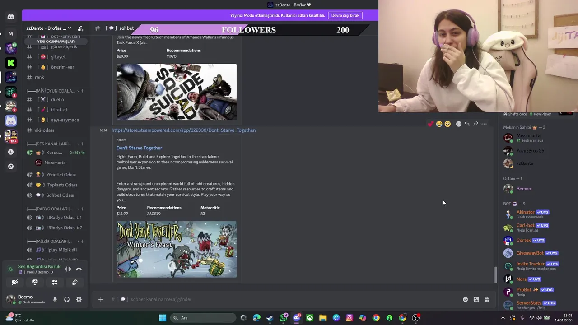Open Discord direct messages home icon
Image resolution: width=578 pixels, height=325 pixels.
tap(11, 17)
